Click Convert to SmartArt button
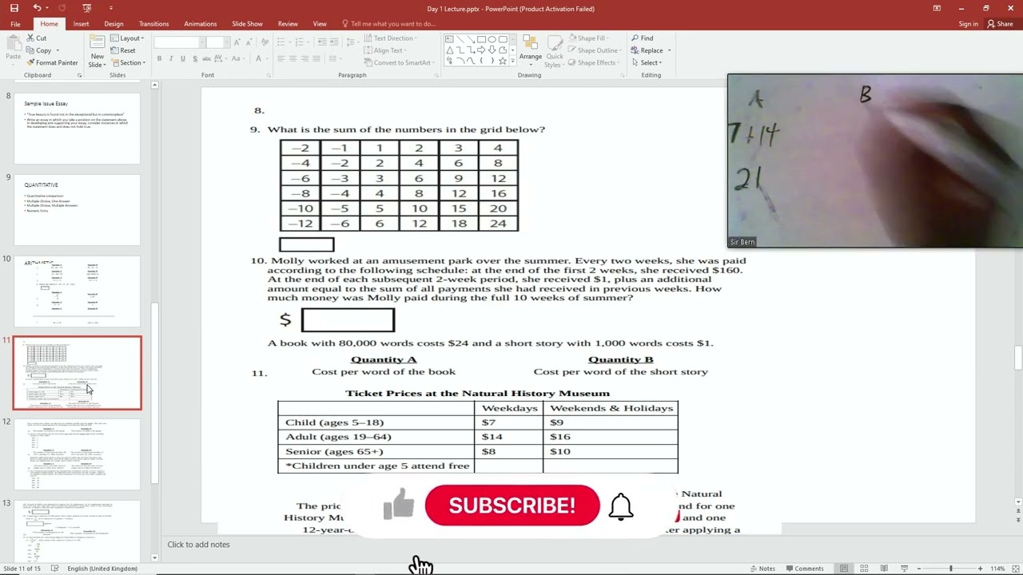 point(397,62)
